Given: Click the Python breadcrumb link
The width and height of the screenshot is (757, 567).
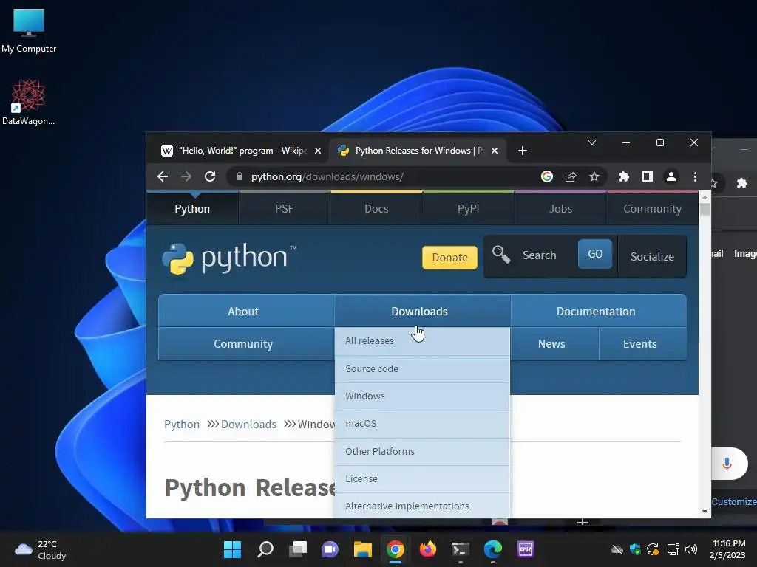Looking at the screenshot, I should (x=182, y=425).
